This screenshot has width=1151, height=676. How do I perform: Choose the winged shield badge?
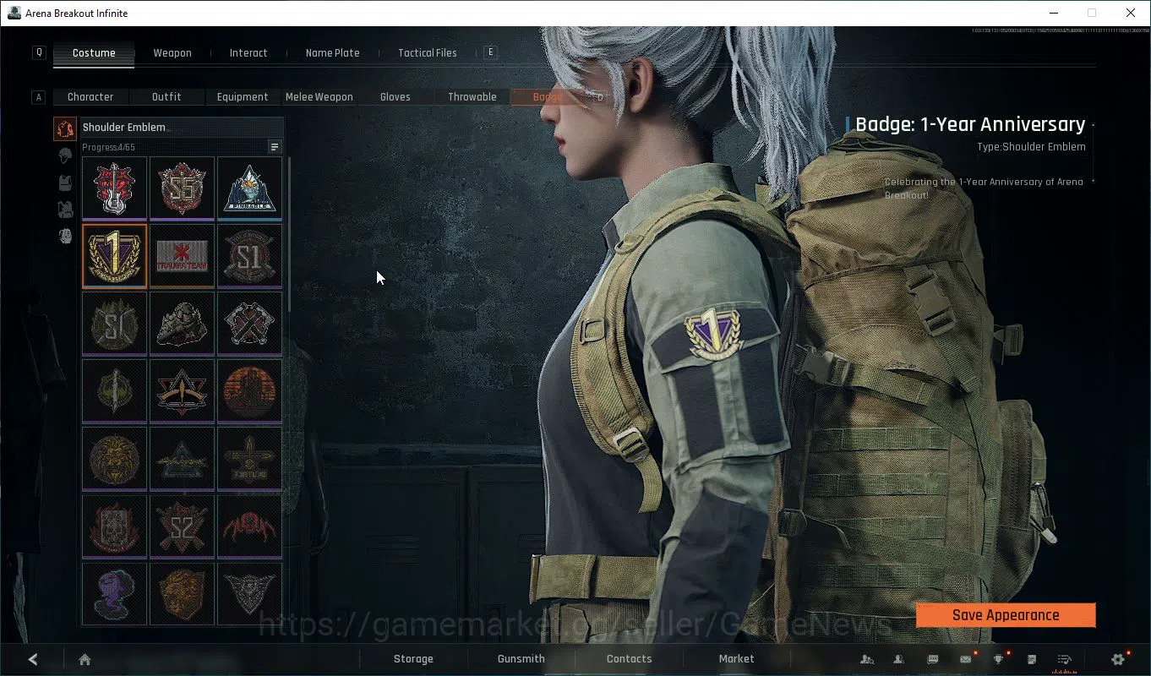tap(249, 593)
